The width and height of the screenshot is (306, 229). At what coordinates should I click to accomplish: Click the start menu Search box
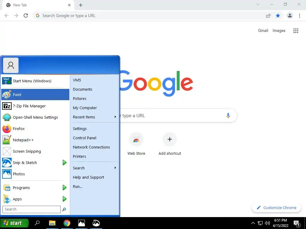click(x=31, y=209)
